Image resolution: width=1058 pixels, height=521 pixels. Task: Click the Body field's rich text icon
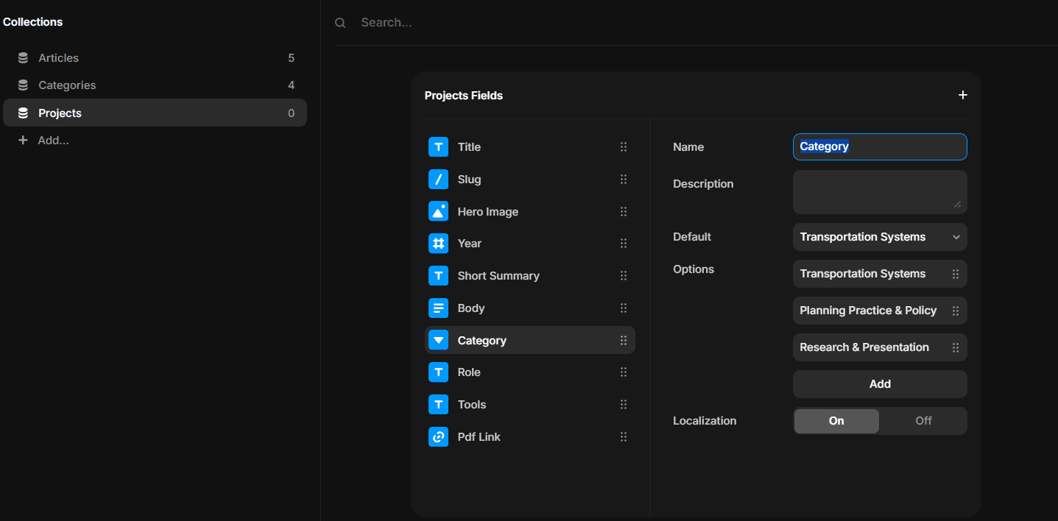click(438, 308)
